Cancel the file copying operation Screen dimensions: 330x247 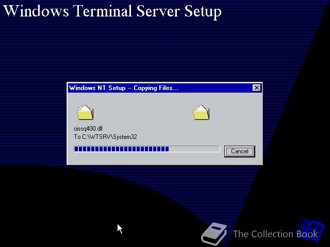point(239,151)
